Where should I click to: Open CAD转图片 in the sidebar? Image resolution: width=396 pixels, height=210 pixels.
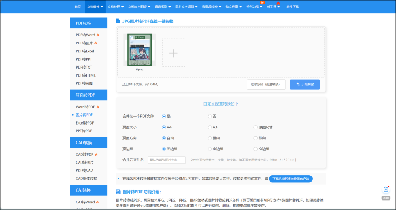(x=84, y=163)
